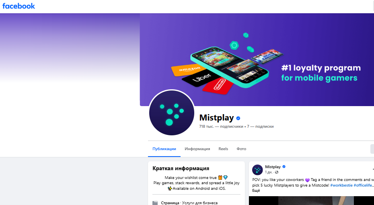Viewport: 374px width, 205px height.
Task: Expand post text with Ещё
Action: point(256,191)
